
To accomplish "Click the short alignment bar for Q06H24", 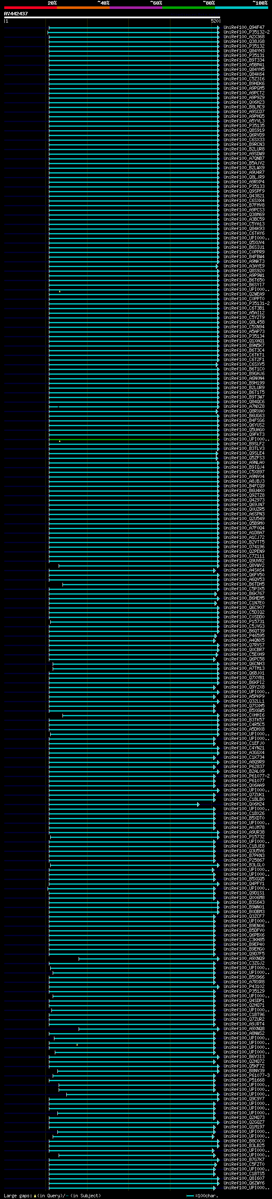I will [x=124, y=804].
